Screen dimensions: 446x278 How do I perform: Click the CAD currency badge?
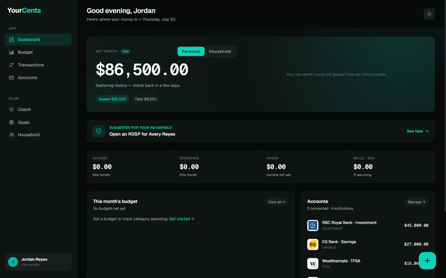(125, 51)
